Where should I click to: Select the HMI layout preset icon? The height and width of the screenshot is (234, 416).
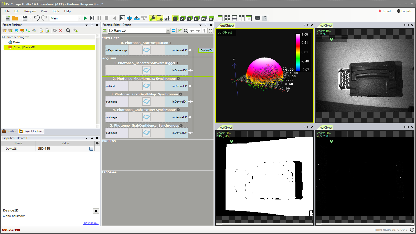point(211,18)
